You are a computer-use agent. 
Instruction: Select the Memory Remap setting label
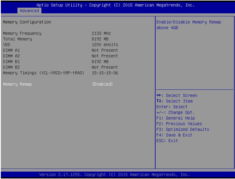17,84
